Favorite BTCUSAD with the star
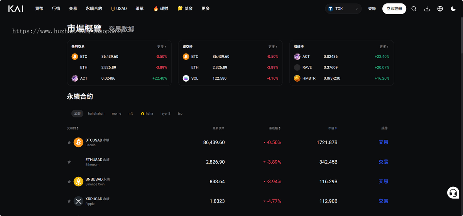Viewport: 463px width, 216px height. pos(69,142)
